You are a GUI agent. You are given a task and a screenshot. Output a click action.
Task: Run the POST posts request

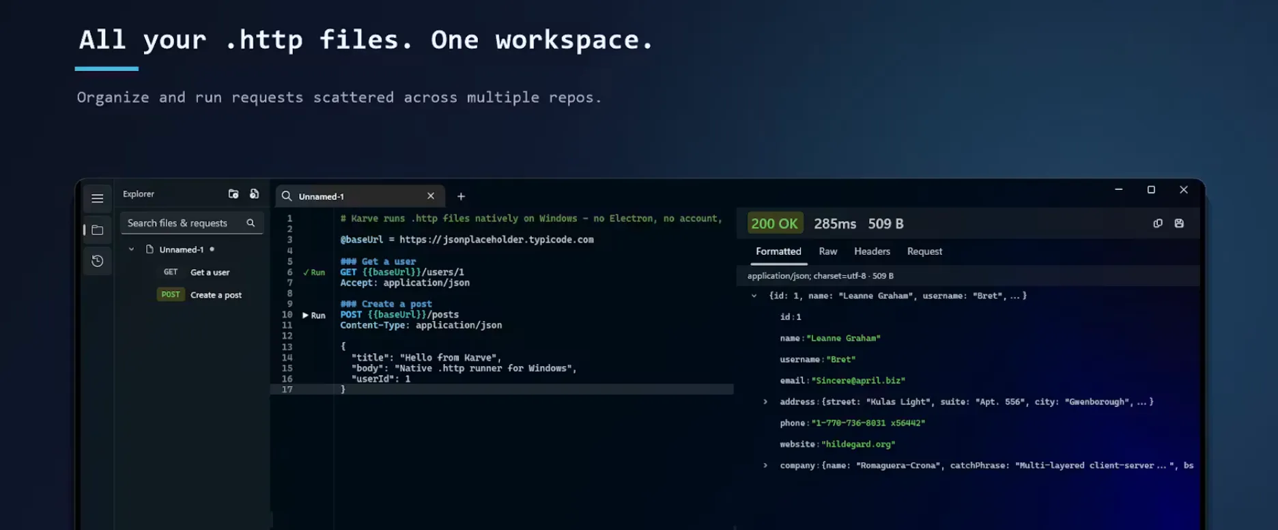click(314, 315)
